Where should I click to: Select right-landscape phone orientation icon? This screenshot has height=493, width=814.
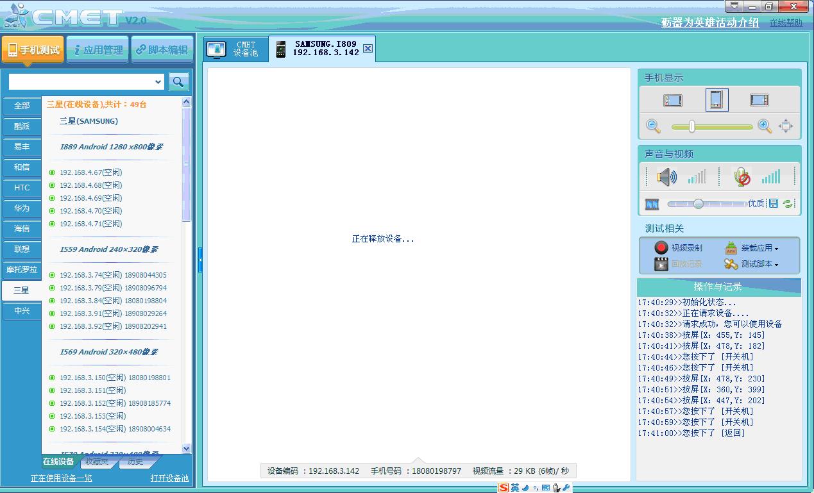(759, 101)
